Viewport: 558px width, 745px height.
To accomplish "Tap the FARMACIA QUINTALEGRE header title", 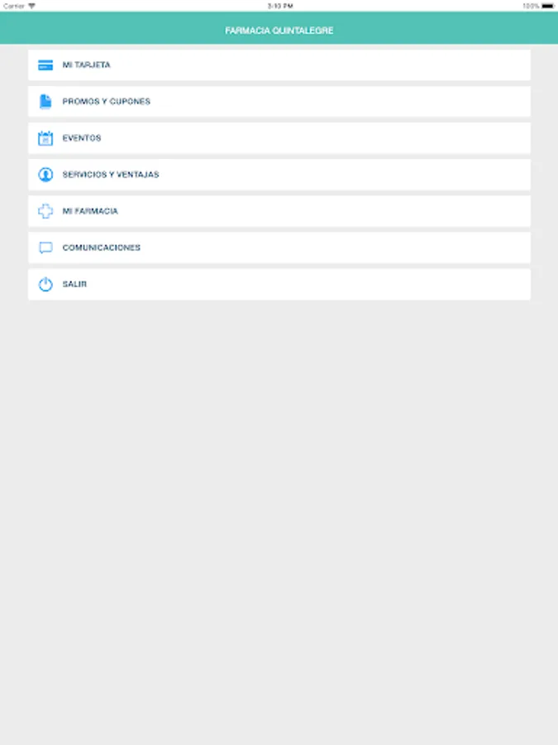I will [x=279, y=31].
